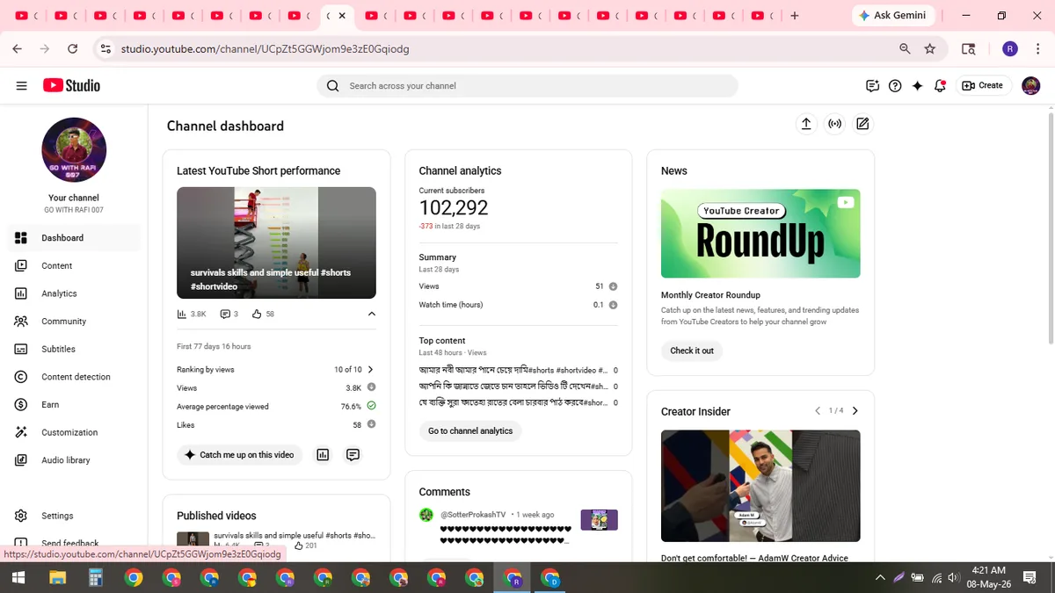Image resolution: width=1055 pixels, height=593 pixels.
Task: Open Content in the sidebar
Action: (74, 265)
